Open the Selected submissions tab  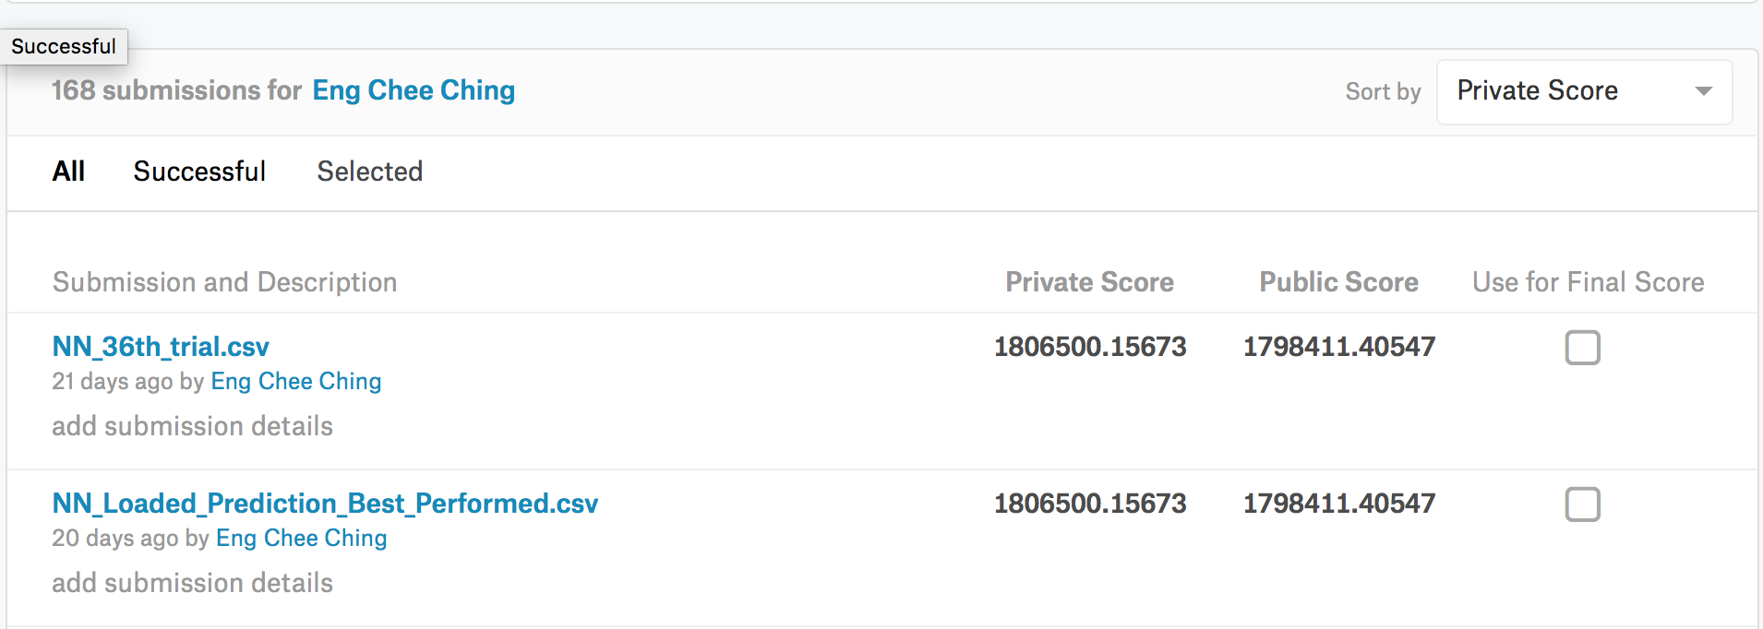369,172
